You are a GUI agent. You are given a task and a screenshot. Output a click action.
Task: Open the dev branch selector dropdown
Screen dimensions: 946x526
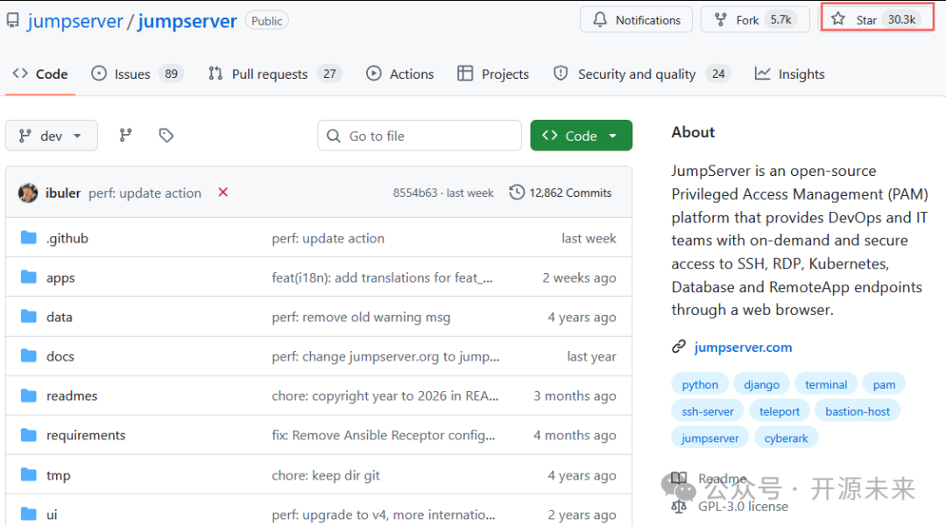[x=51, y=135]
